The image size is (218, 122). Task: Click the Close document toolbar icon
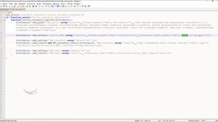(x=9, y=6)
